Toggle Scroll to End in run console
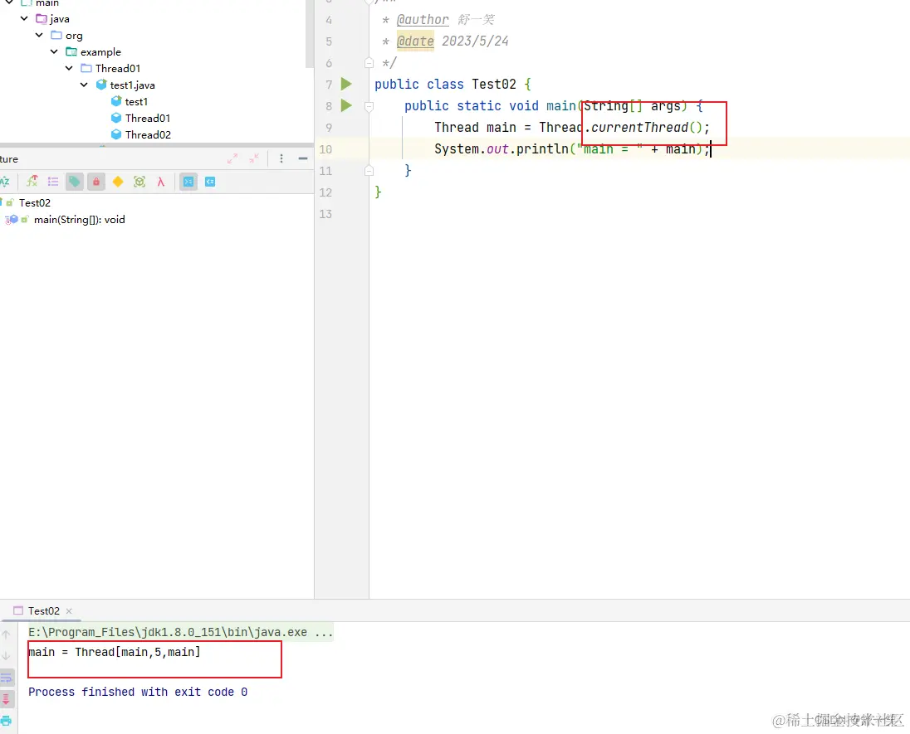910x734 pixels. point(7,698)
